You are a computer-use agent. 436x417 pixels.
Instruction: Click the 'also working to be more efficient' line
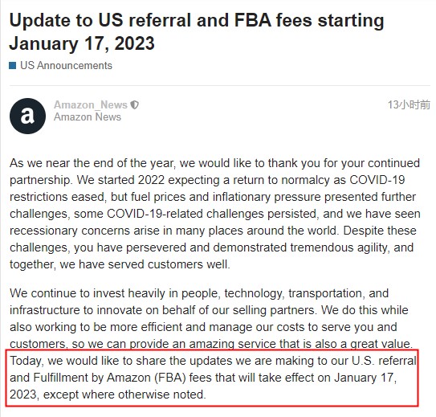coord(203,327)
